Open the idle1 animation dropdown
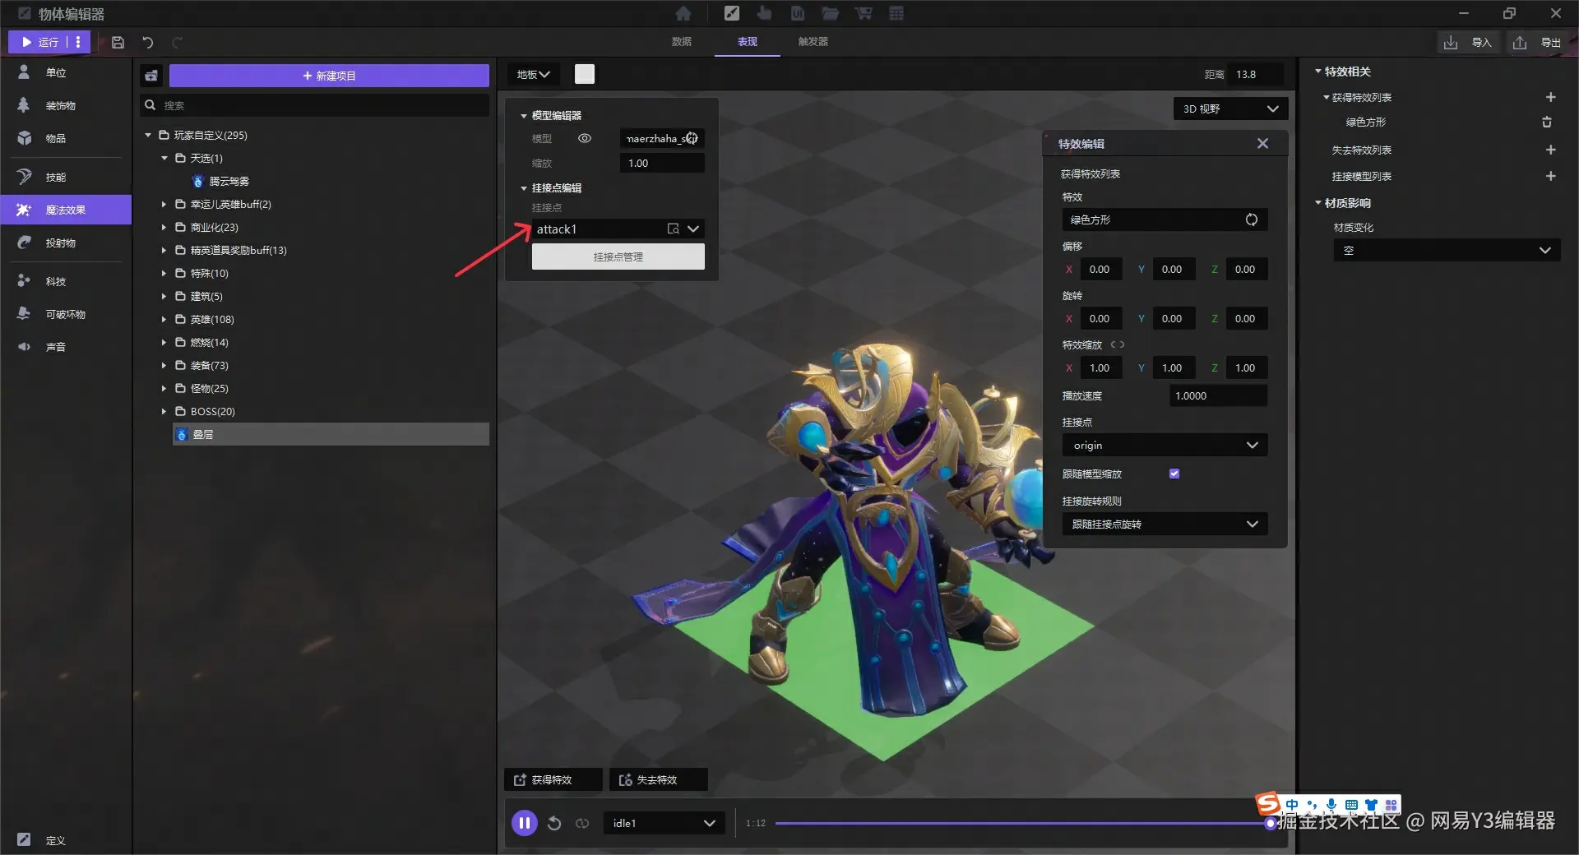 coord(664,823)
